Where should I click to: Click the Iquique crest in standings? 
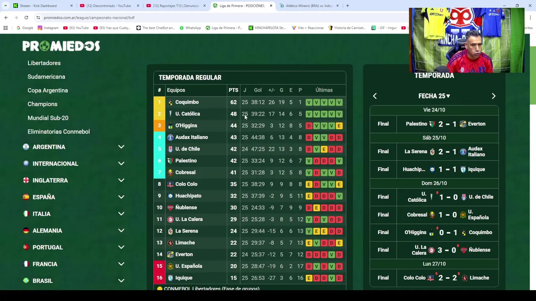[x=170, y=278]
